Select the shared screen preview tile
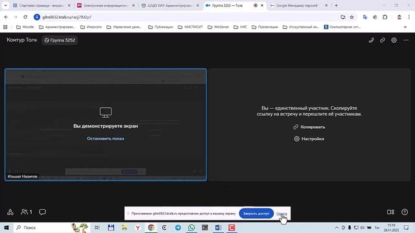The image size is (415, 233). (106, 125)
